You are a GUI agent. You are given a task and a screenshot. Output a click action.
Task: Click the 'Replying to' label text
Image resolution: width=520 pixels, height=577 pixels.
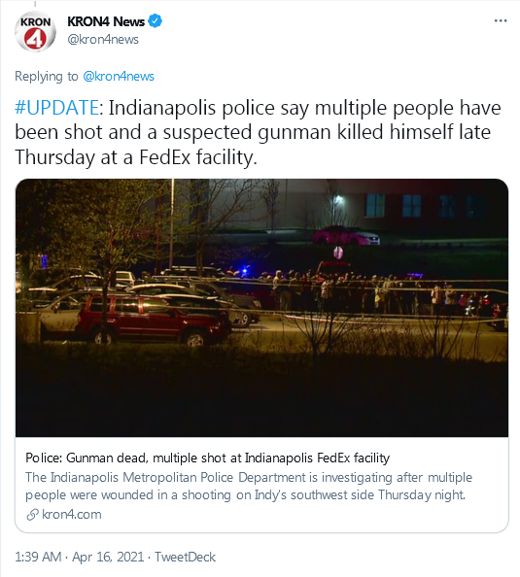click(x=47, y=76)
